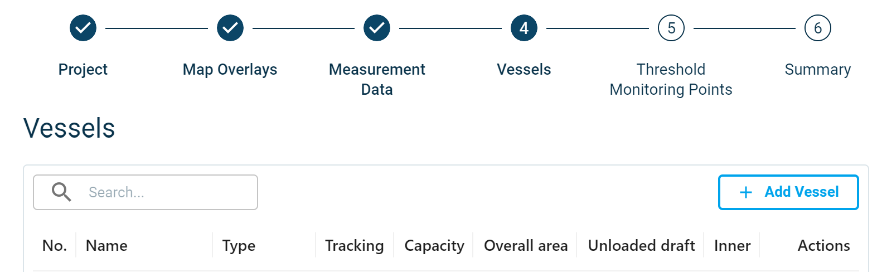This screenshot has height=272, width=882.
Task: Open the Threshold Monitoring Points step label
Action: click(x=671, y=79)
